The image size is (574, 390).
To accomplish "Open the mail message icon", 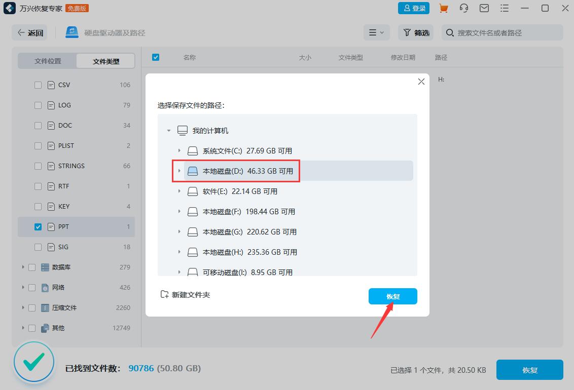I will pyautogui.click(x=484, y=8).
